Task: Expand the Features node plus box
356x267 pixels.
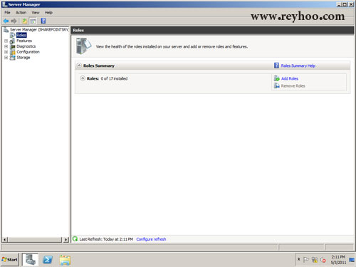Action: (x=6, y=41)
